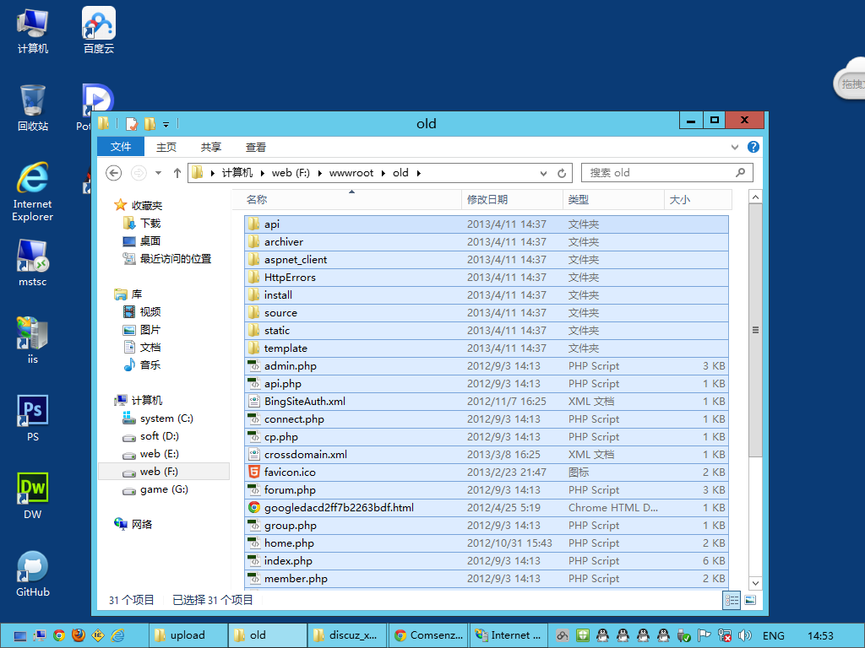This screenshot has width=865, height=648.
Task: Switch to details view icon in status bar
Action: click(732, 600)
